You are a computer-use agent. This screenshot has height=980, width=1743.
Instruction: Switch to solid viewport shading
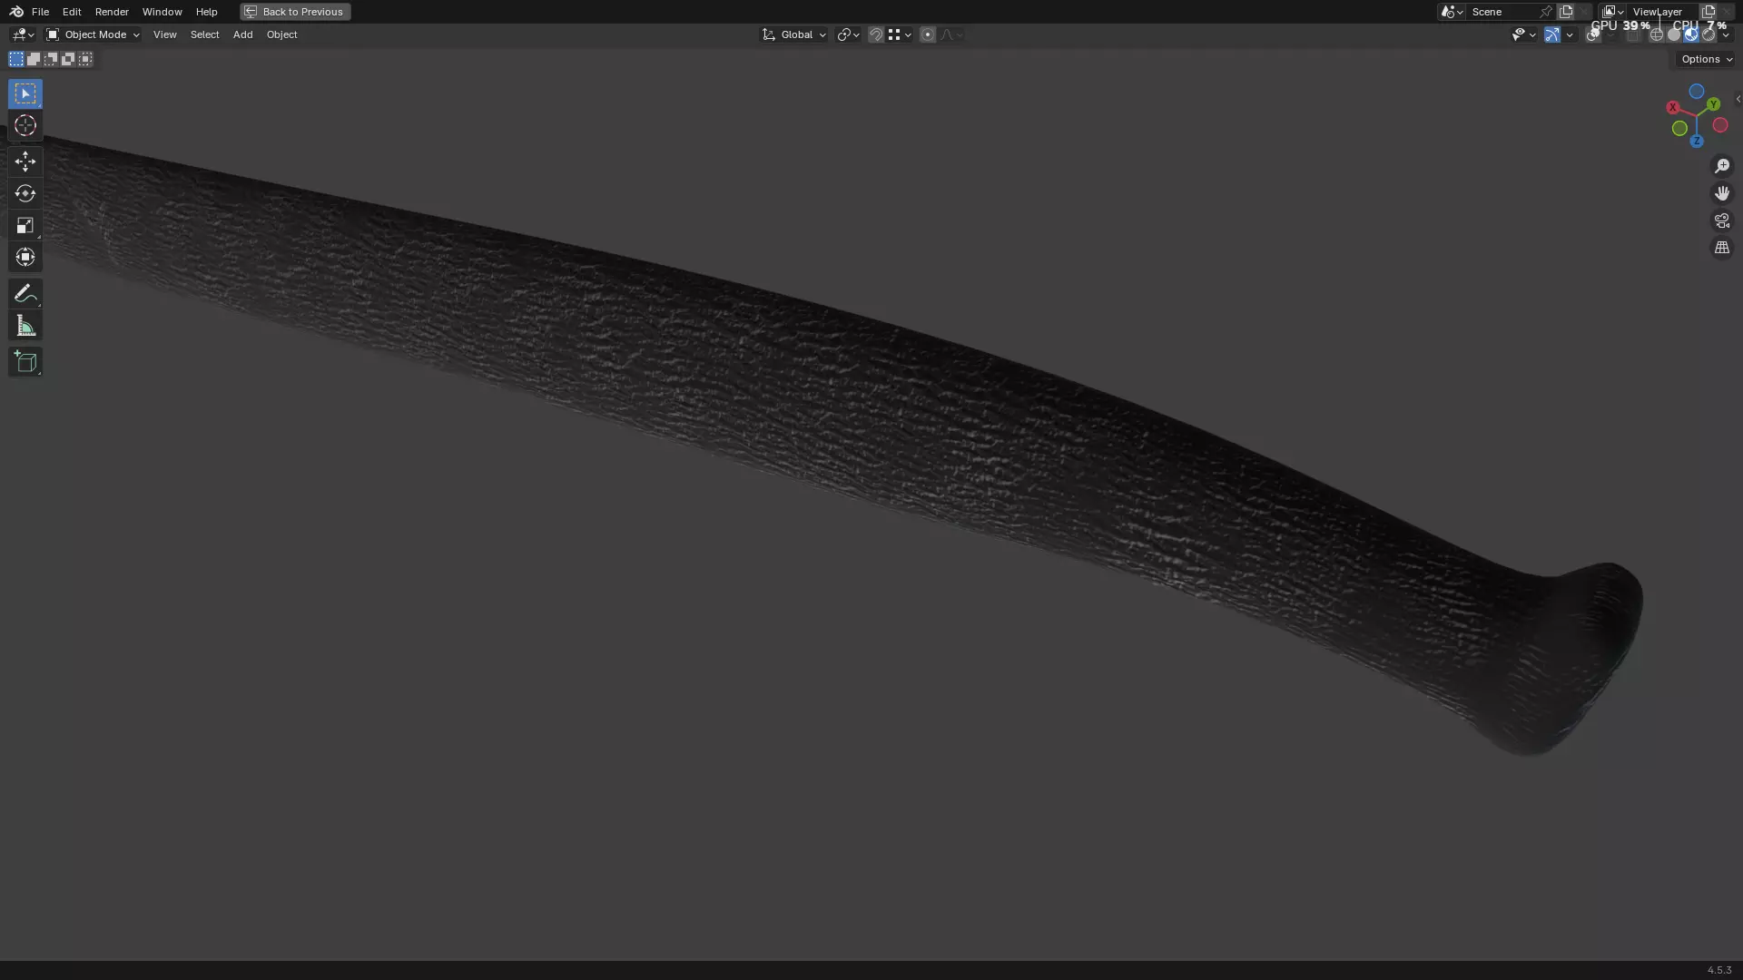click(1674, 35)
